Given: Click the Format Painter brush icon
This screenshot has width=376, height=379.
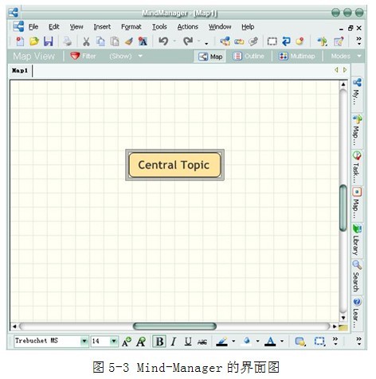Looking at the screenshot, I should tap(129, 41).
